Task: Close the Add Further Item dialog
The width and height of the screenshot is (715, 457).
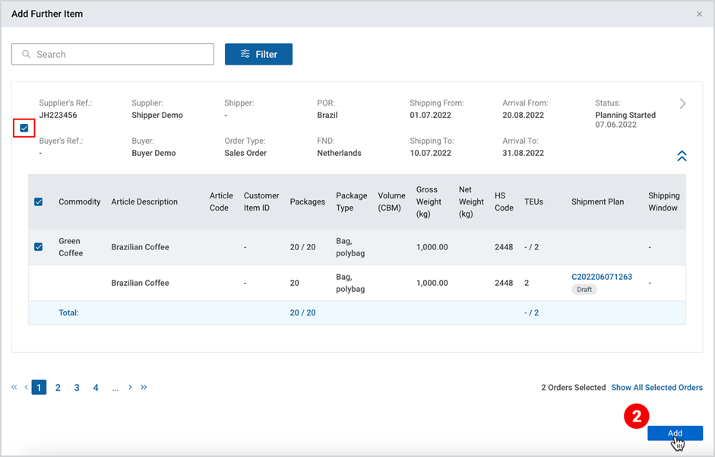Action: (x=699, y=14)
